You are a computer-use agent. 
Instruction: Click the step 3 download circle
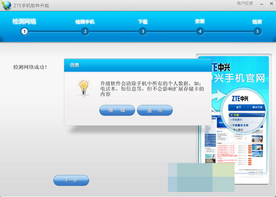click(143, 31)
